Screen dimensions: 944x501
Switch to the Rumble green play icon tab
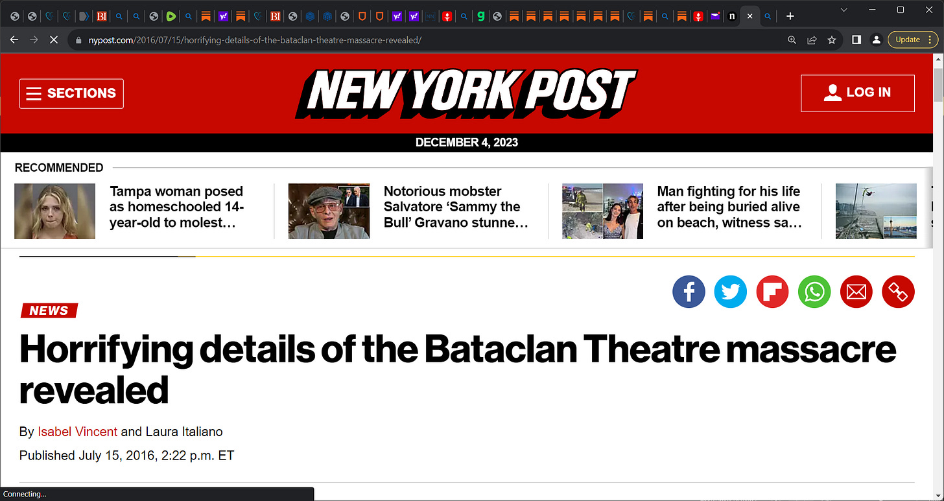click(x=171, y=16)
